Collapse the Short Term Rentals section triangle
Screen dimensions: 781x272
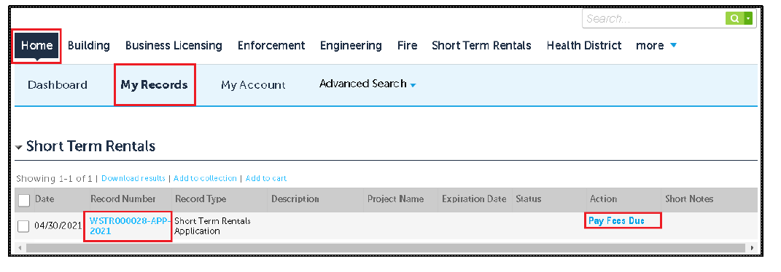click(x=18, y=148)
